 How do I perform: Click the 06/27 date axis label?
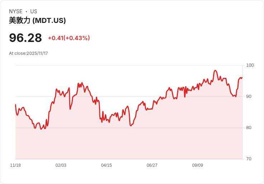[x=152, y=165]
